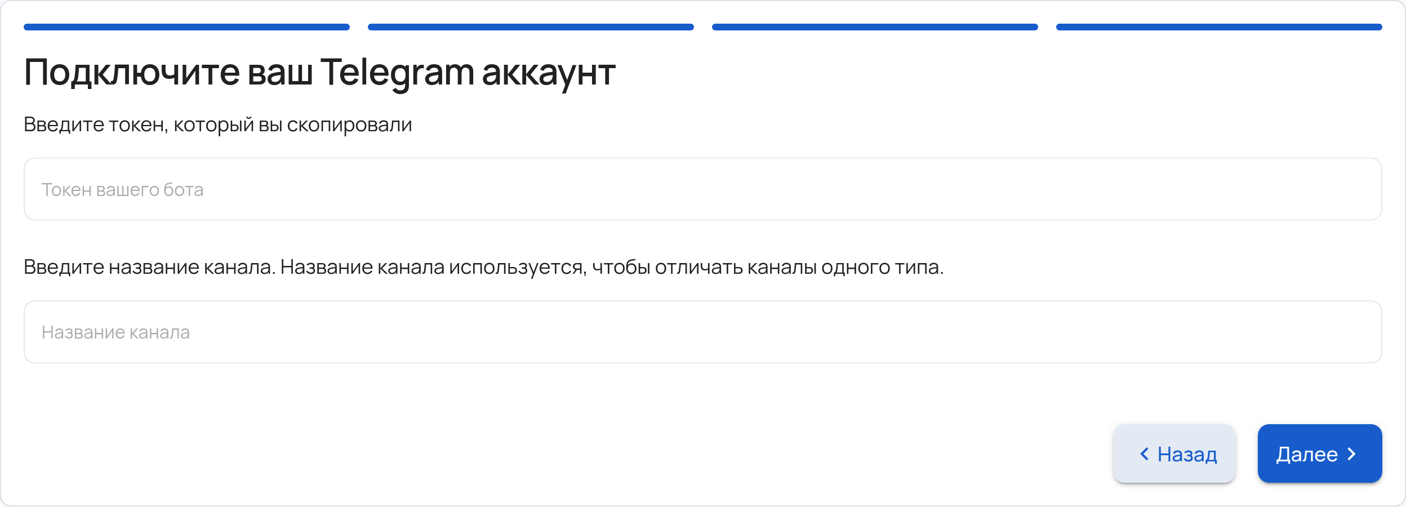
Task: Click the Далее label text
Action: 1307,454
